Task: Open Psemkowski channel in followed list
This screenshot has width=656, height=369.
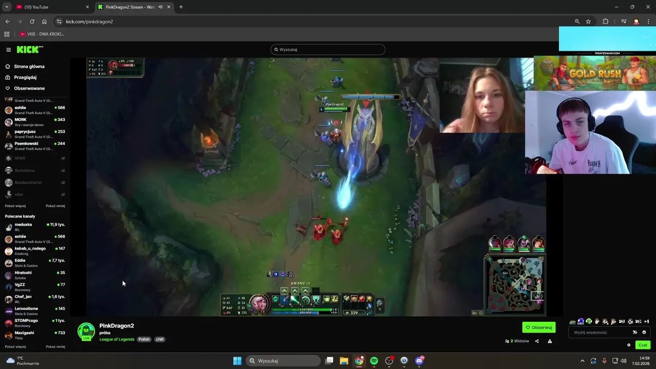Action: tap(35, 146)
